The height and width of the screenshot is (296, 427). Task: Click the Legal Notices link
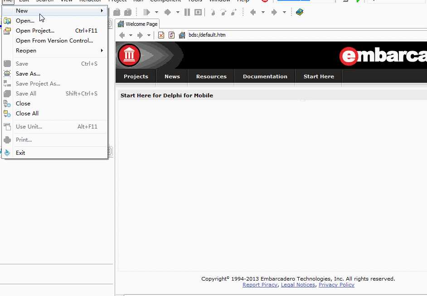[x=298, y=285]
